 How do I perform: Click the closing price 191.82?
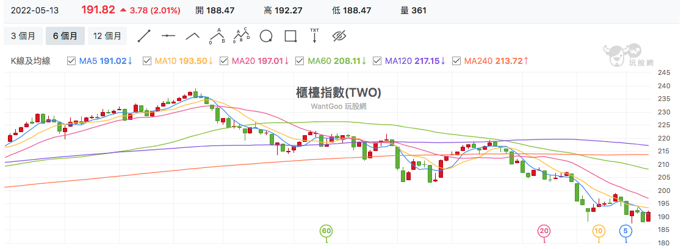(98, 10)
